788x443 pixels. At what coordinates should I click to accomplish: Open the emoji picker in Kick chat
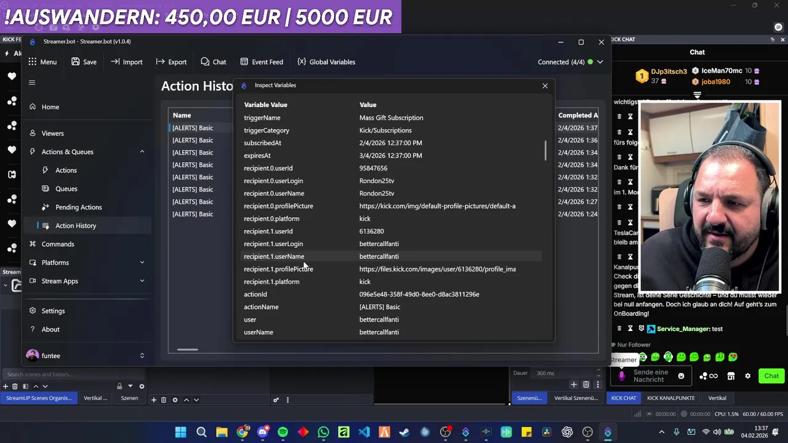[x=681, y=376]
